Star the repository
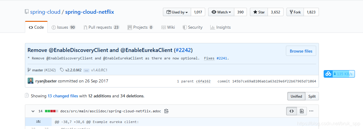The image size is (363, 129). [x=259, y=12]
